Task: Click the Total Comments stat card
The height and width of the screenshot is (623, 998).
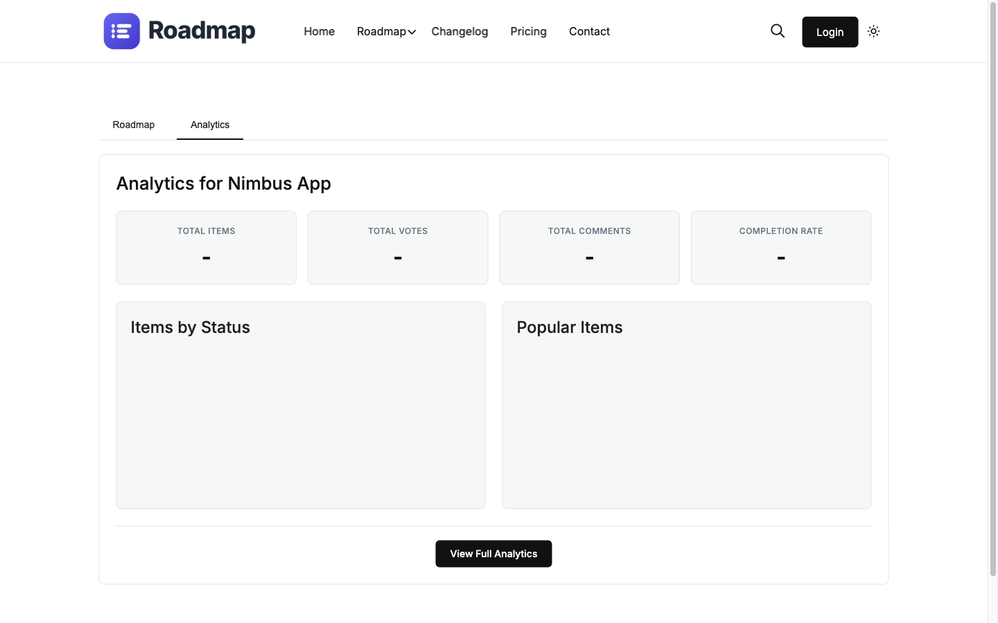Action: point(589,248)
